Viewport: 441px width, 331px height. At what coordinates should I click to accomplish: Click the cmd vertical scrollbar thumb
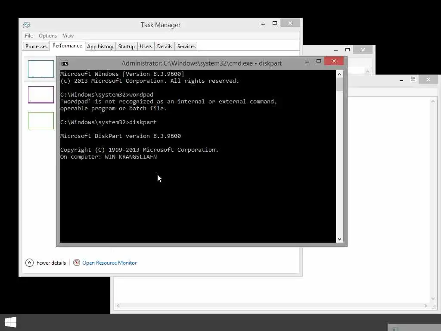339,84
